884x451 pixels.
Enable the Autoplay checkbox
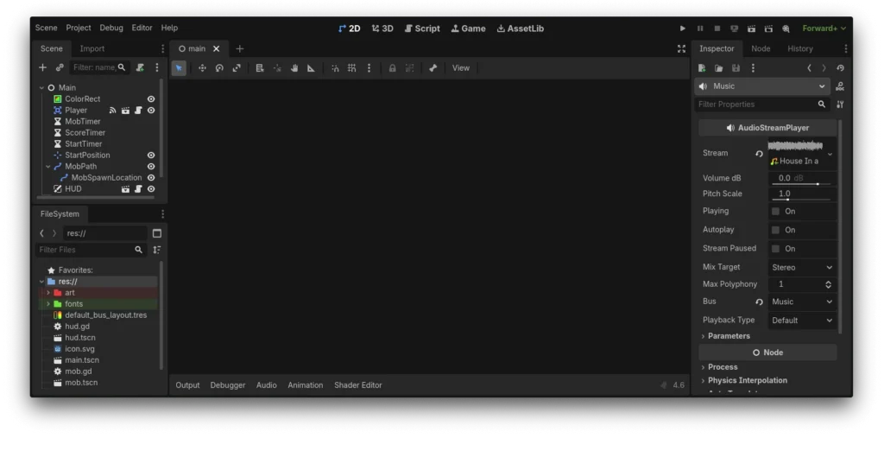775,230
